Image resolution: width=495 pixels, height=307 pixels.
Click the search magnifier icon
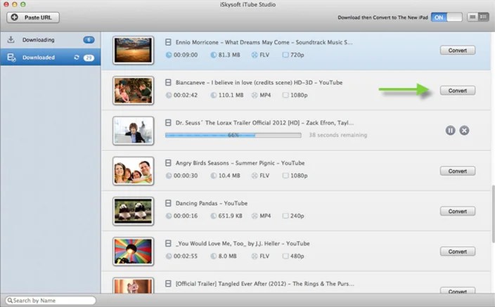10,301
